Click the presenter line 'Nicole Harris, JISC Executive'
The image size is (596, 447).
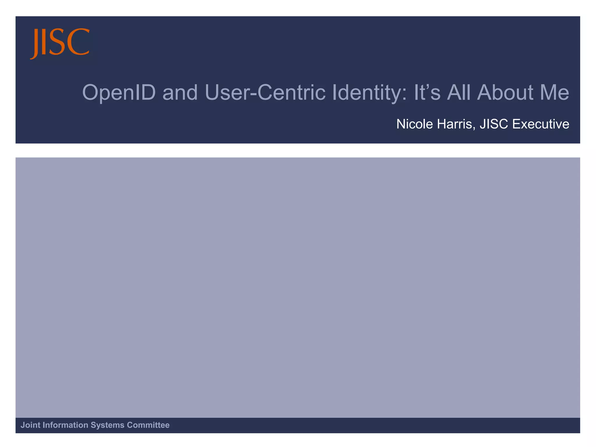pyautogui.click(x=483, y=124)
